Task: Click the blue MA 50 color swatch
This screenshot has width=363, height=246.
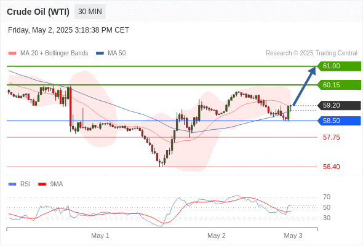Action: pos(100,54)
